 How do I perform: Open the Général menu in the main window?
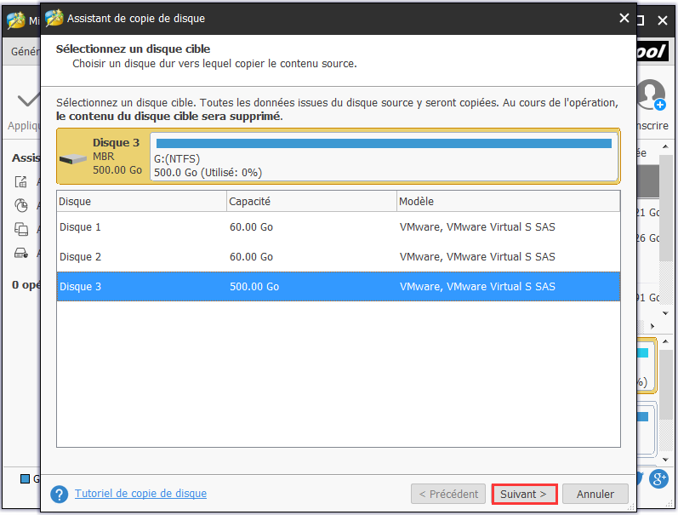coord(21,52)
